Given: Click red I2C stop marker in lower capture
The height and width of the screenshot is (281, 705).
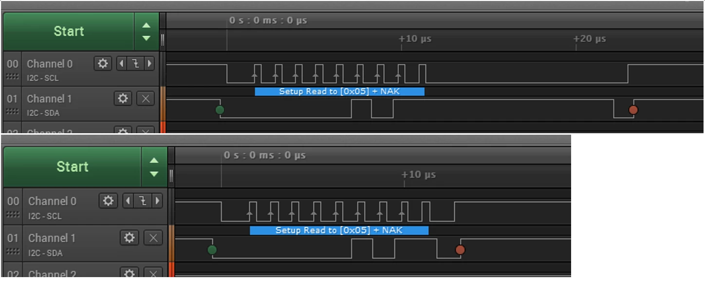Looking at the screenshot, I should pos(460,250).
